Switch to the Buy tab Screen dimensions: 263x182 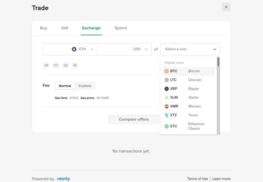tap(43, 28)
